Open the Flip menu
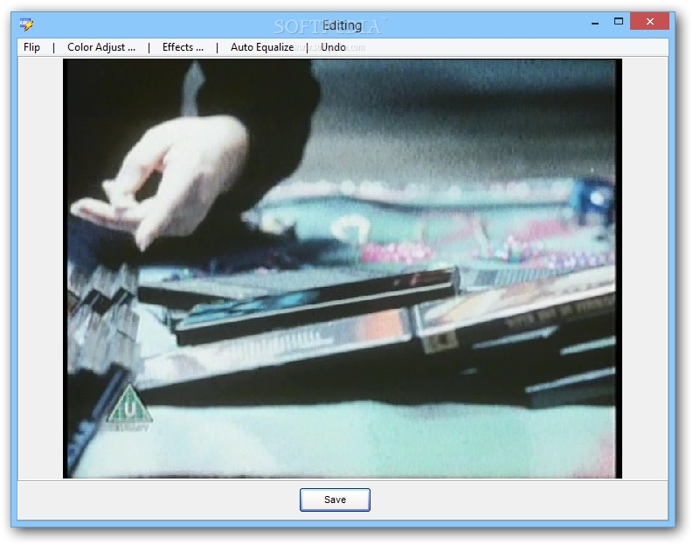Screen dimensions: 693x545 click(31, 47)
